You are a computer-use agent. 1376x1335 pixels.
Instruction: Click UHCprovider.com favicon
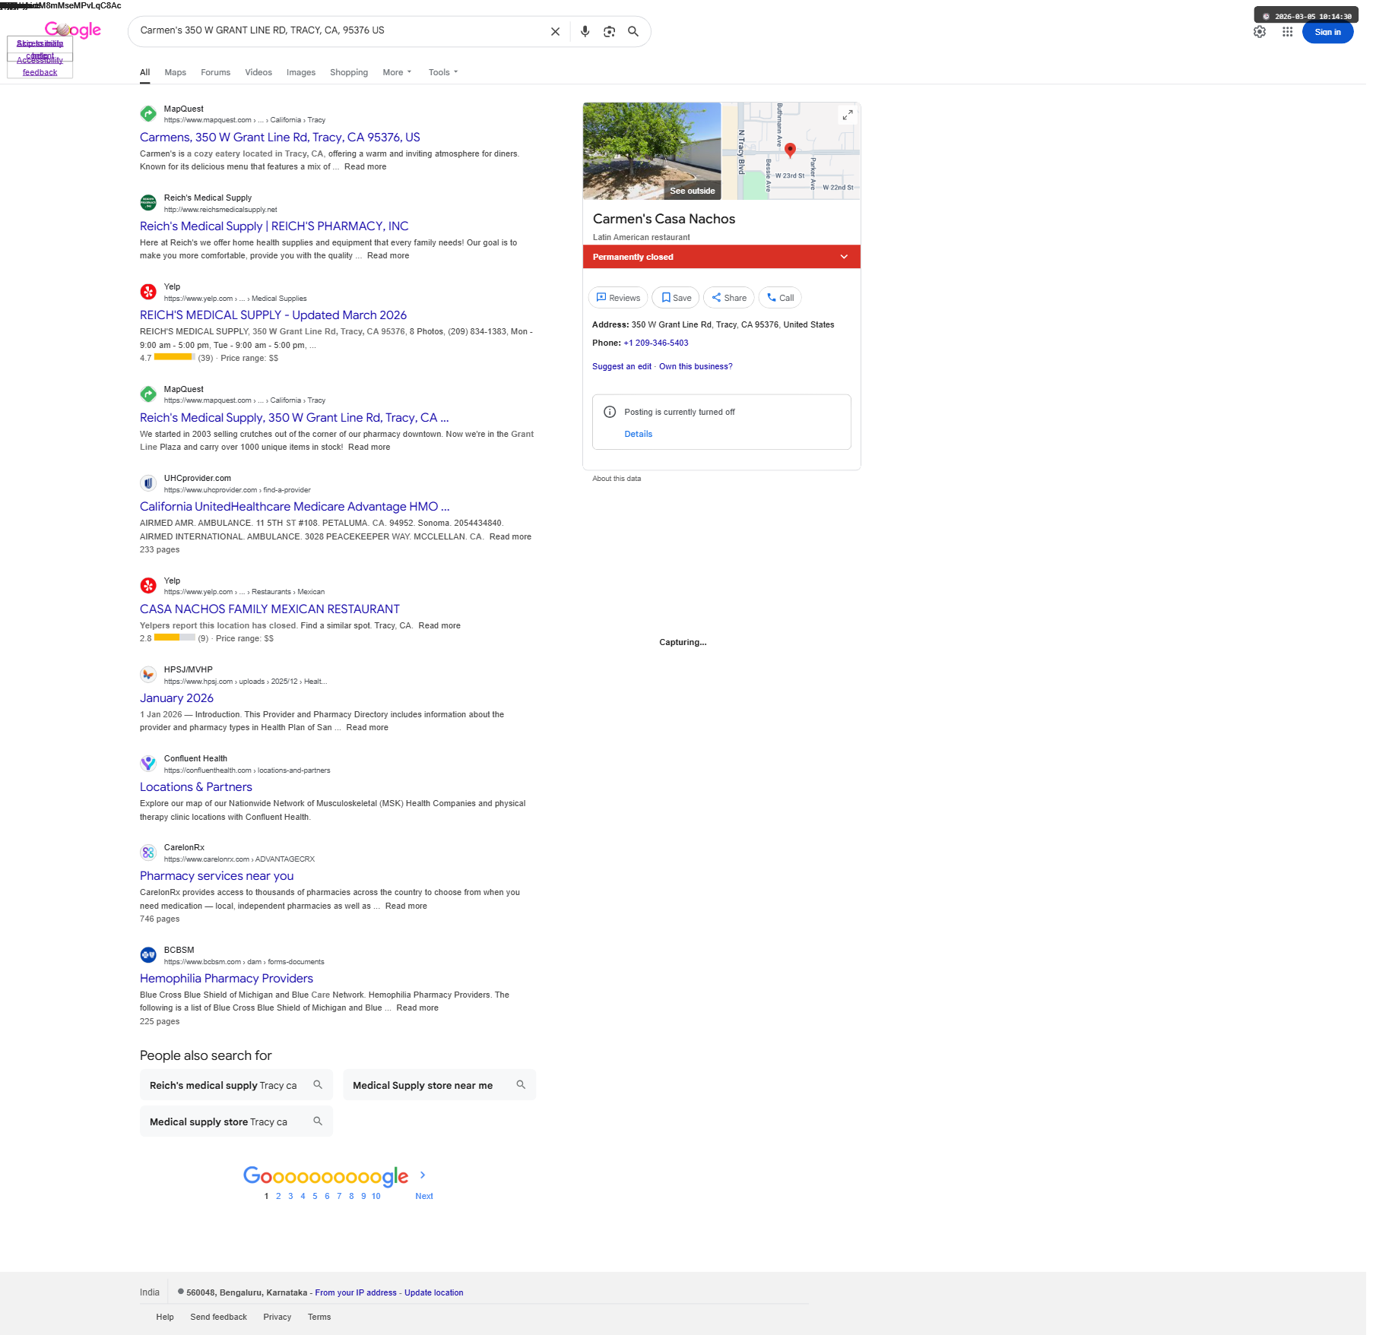click(148, 483)
